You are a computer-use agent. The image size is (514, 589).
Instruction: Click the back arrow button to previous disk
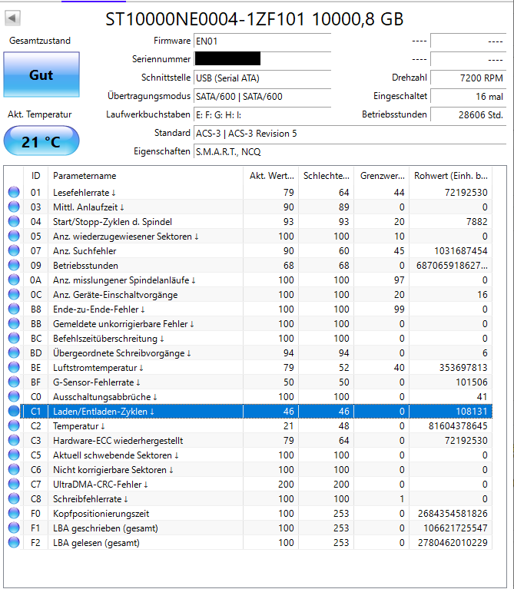click(12, 18)
